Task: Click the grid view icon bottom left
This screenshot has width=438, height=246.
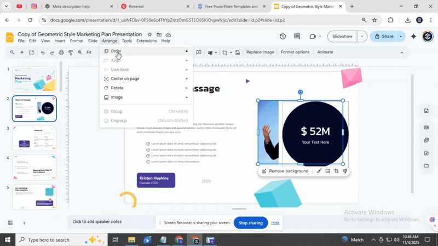Action: tap(10, 222)
